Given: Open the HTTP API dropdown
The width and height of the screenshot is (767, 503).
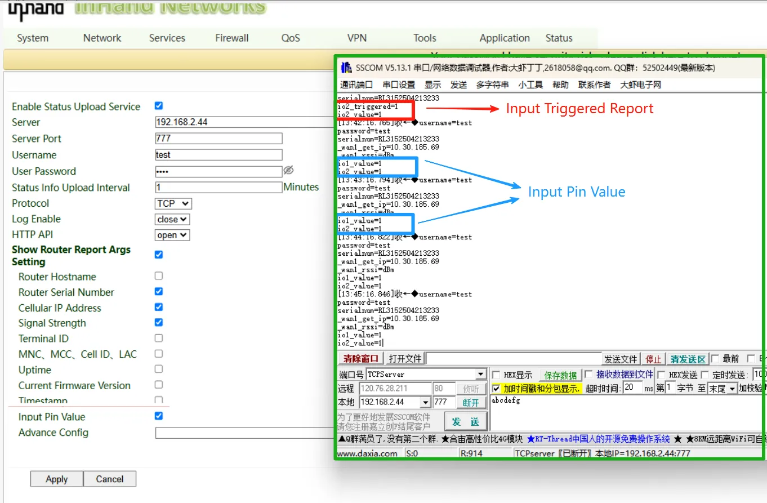Looking at the screenshot, I should tap(172, 235).
